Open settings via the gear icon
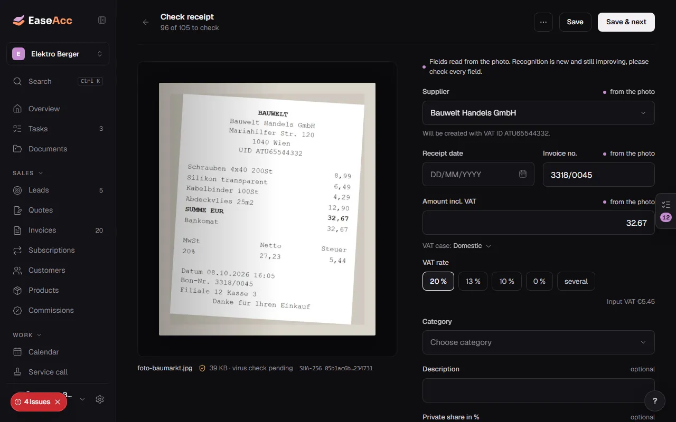 pyautogui.click(x=100, y=399)
